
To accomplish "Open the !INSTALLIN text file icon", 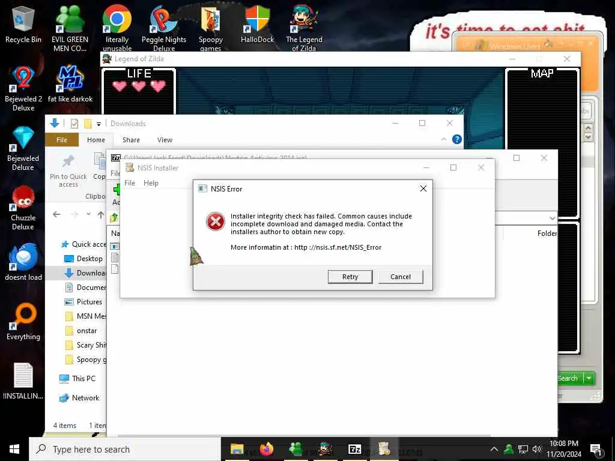I will [x=23, y=381].
